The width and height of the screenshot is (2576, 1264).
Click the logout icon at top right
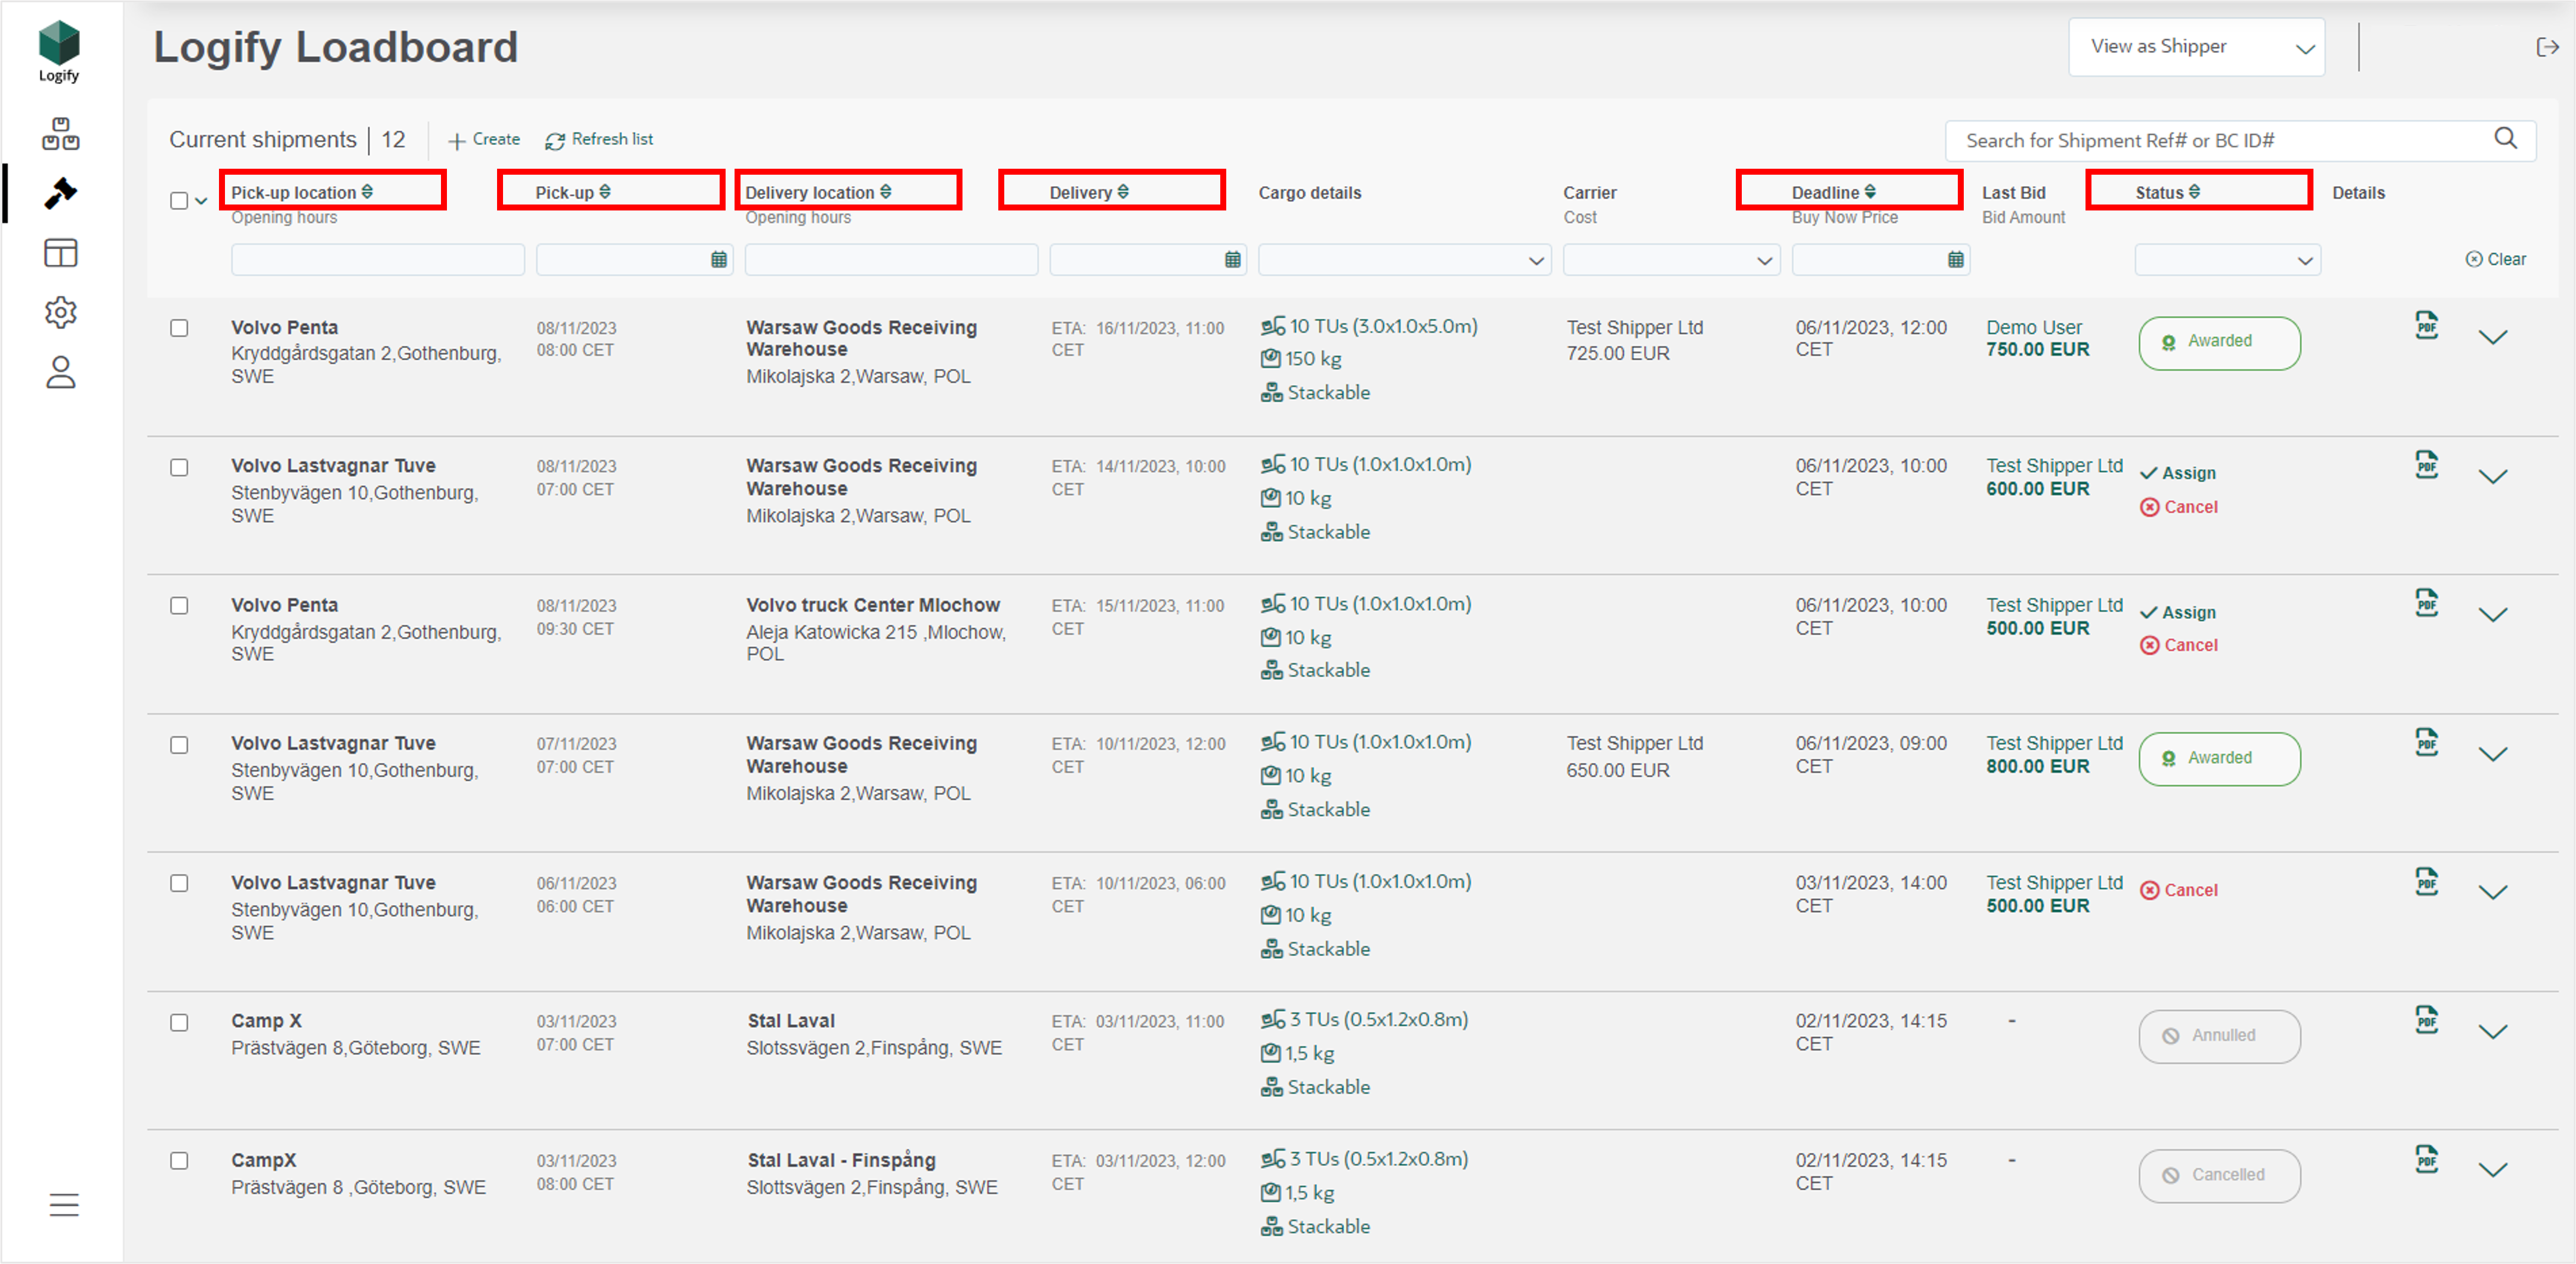[x=2547, y=47]
